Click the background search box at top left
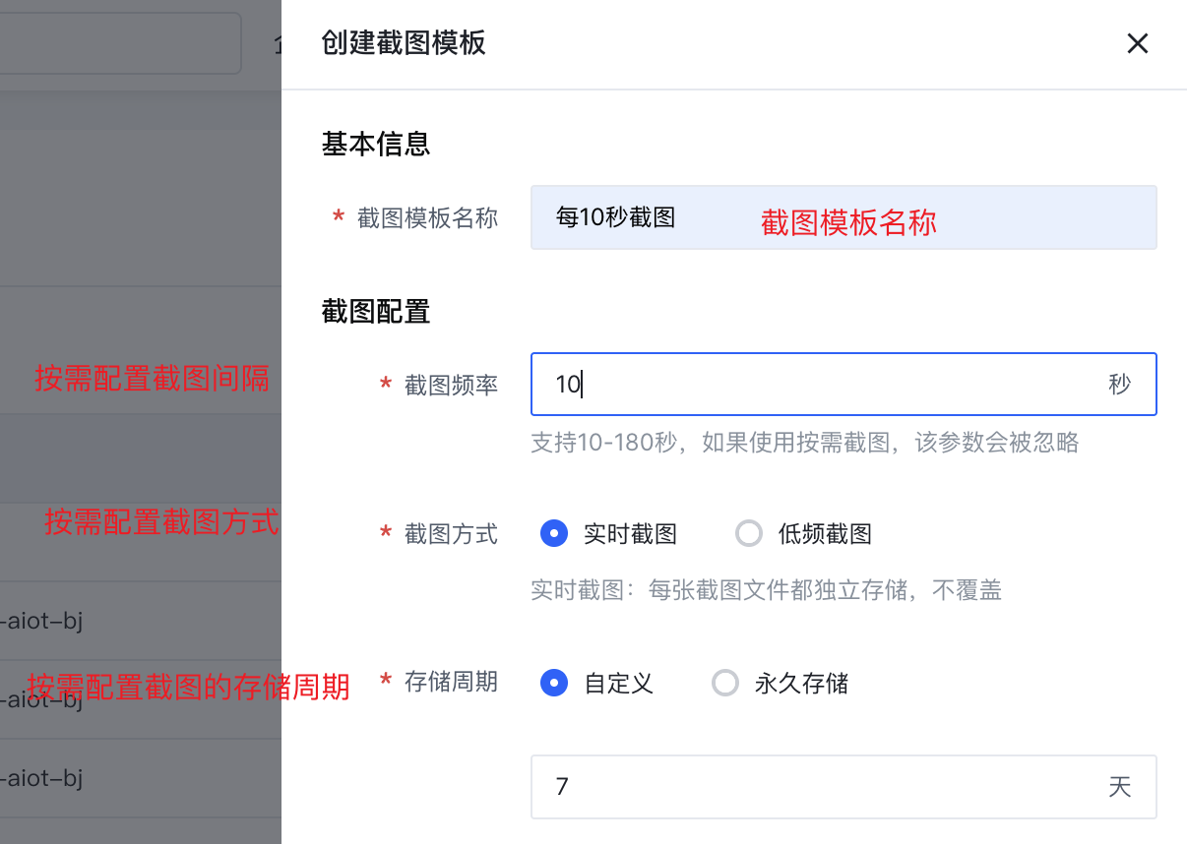Screen dimensions: 1187x844 tap(118, 43)
